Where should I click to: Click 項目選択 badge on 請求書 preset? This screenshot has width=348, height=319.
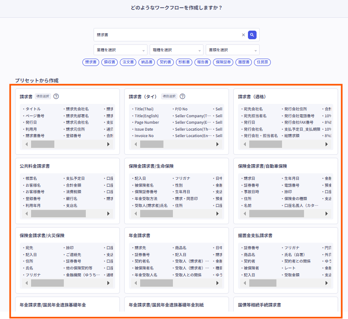tap(42, 97)
